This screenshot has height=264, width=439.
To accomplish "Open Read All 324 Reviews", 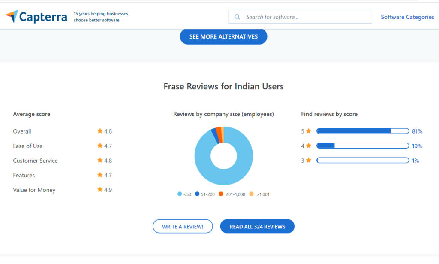I will tap(257, 226).
